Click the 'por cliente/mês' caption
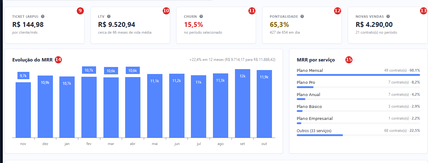The width and height of the screenshot is (428, 163). (x=25, y=32)
